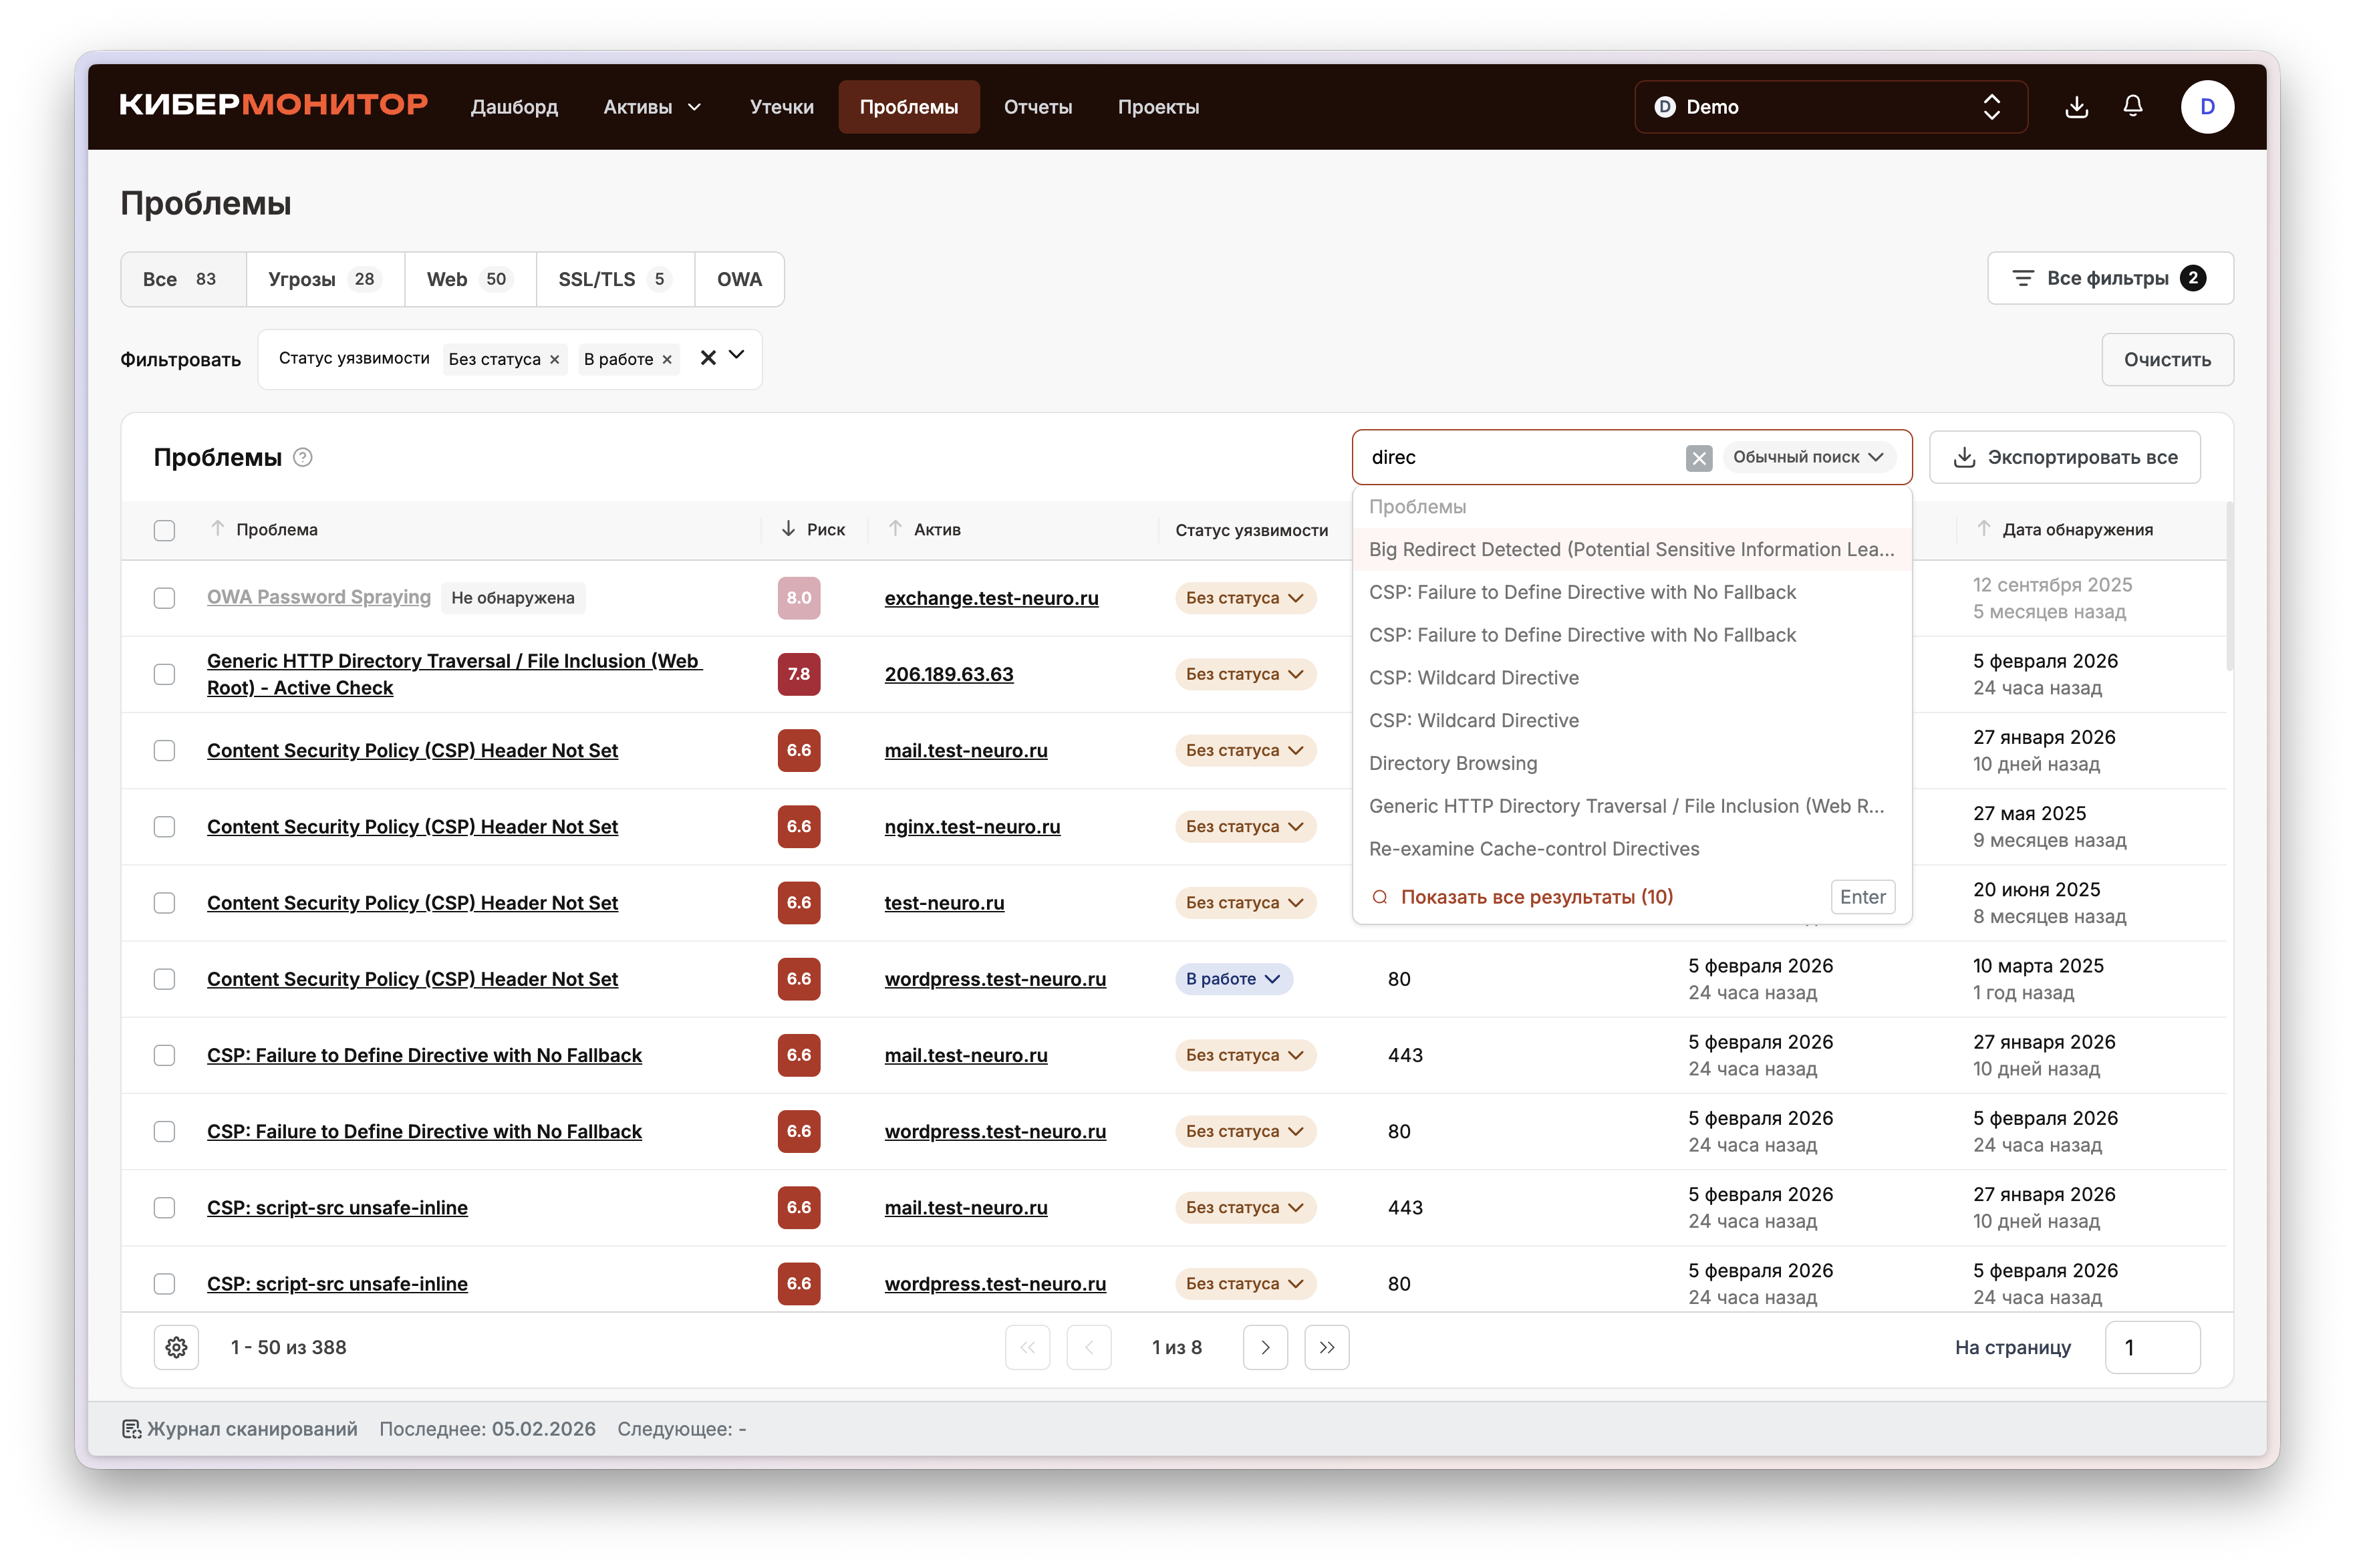Viewport: 2355px width, 1568px height.
Task: Click the user avatar D icon
Action: click(2207, 107)
